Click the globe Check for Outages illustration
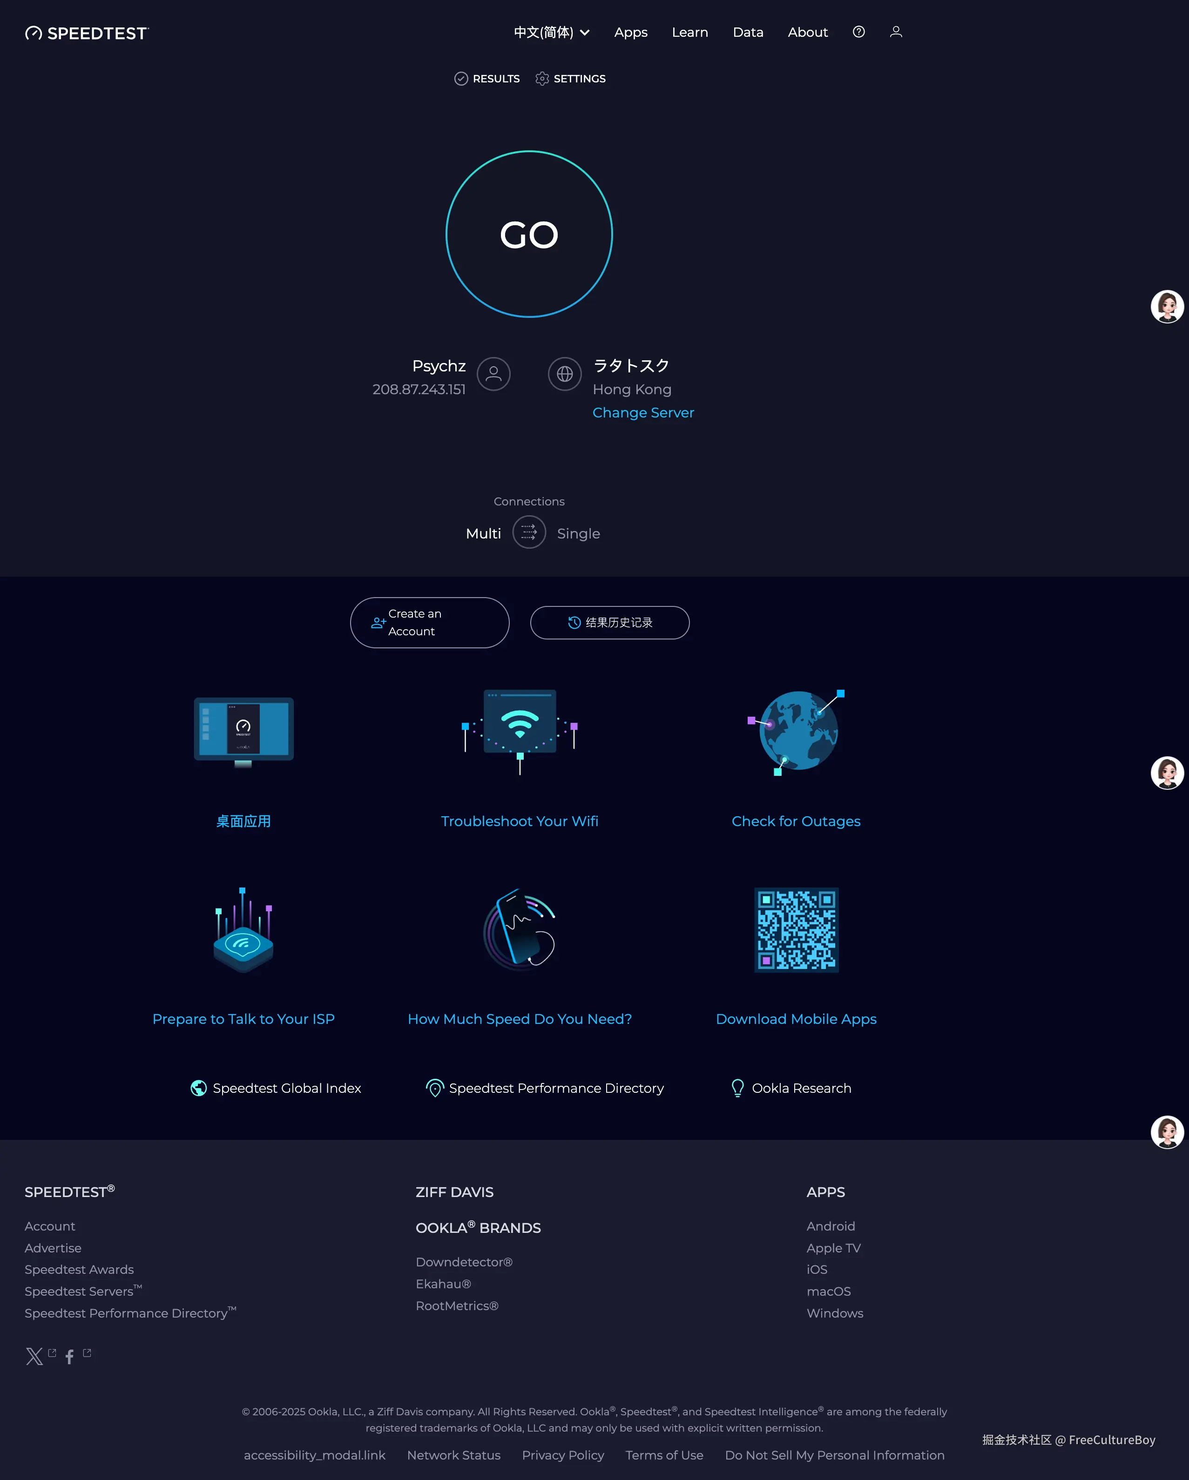 (x=797, y=731)
